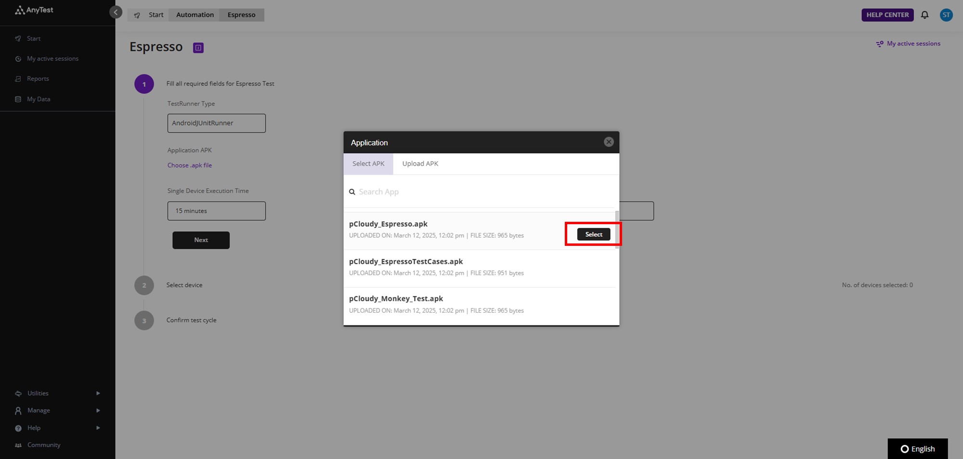Click rocket icon in breadcrumb bar
The width and height of the screenshot is (963, 459).
tap(137, 15)
